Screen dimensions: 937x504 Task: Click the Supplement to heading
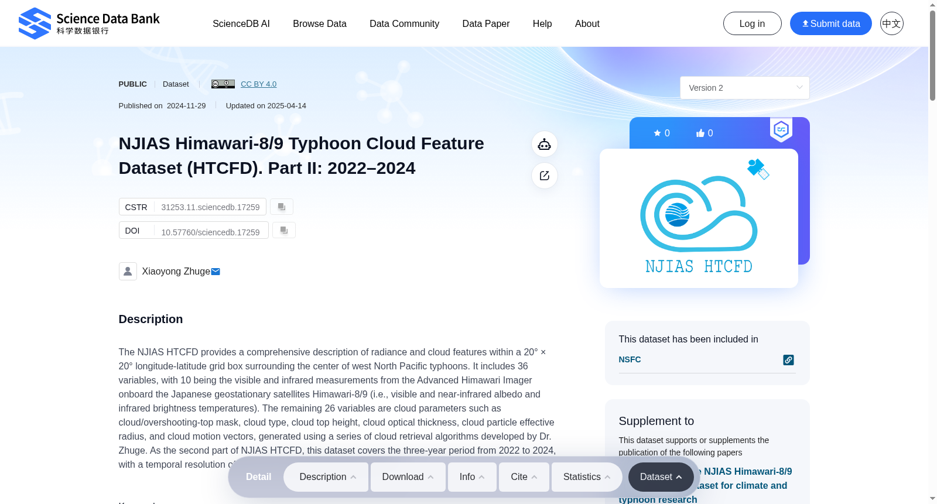tap(656, 421)
